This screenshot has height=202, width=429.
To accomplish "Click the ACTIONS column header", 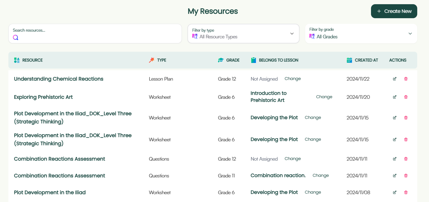I will coord(398,60).
